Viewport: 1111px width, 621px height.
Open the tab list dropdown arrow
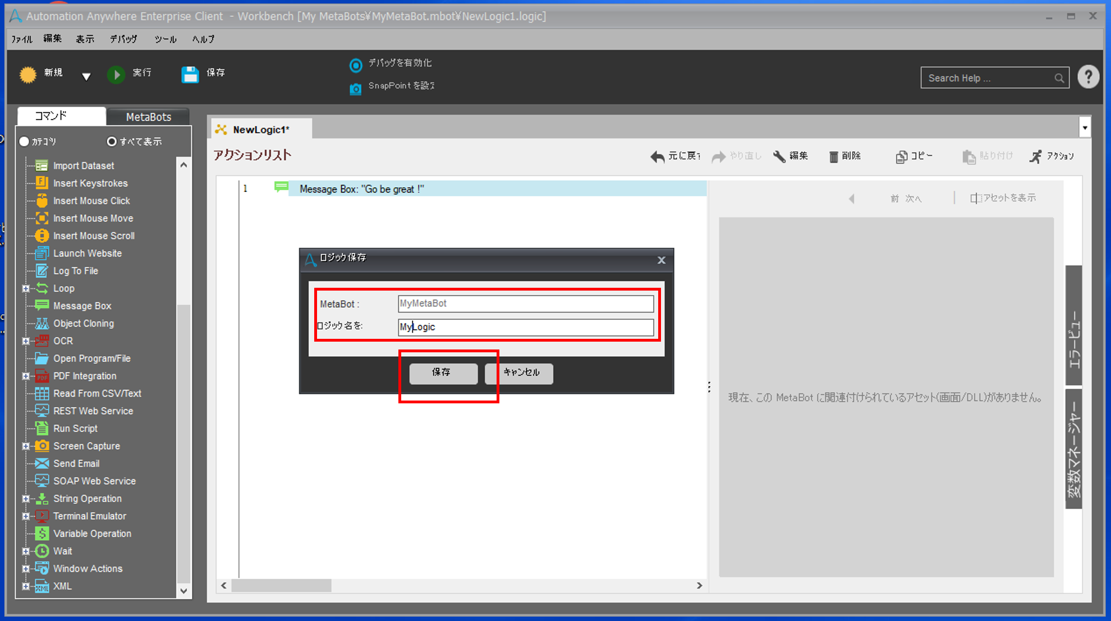click(1085, 128)
